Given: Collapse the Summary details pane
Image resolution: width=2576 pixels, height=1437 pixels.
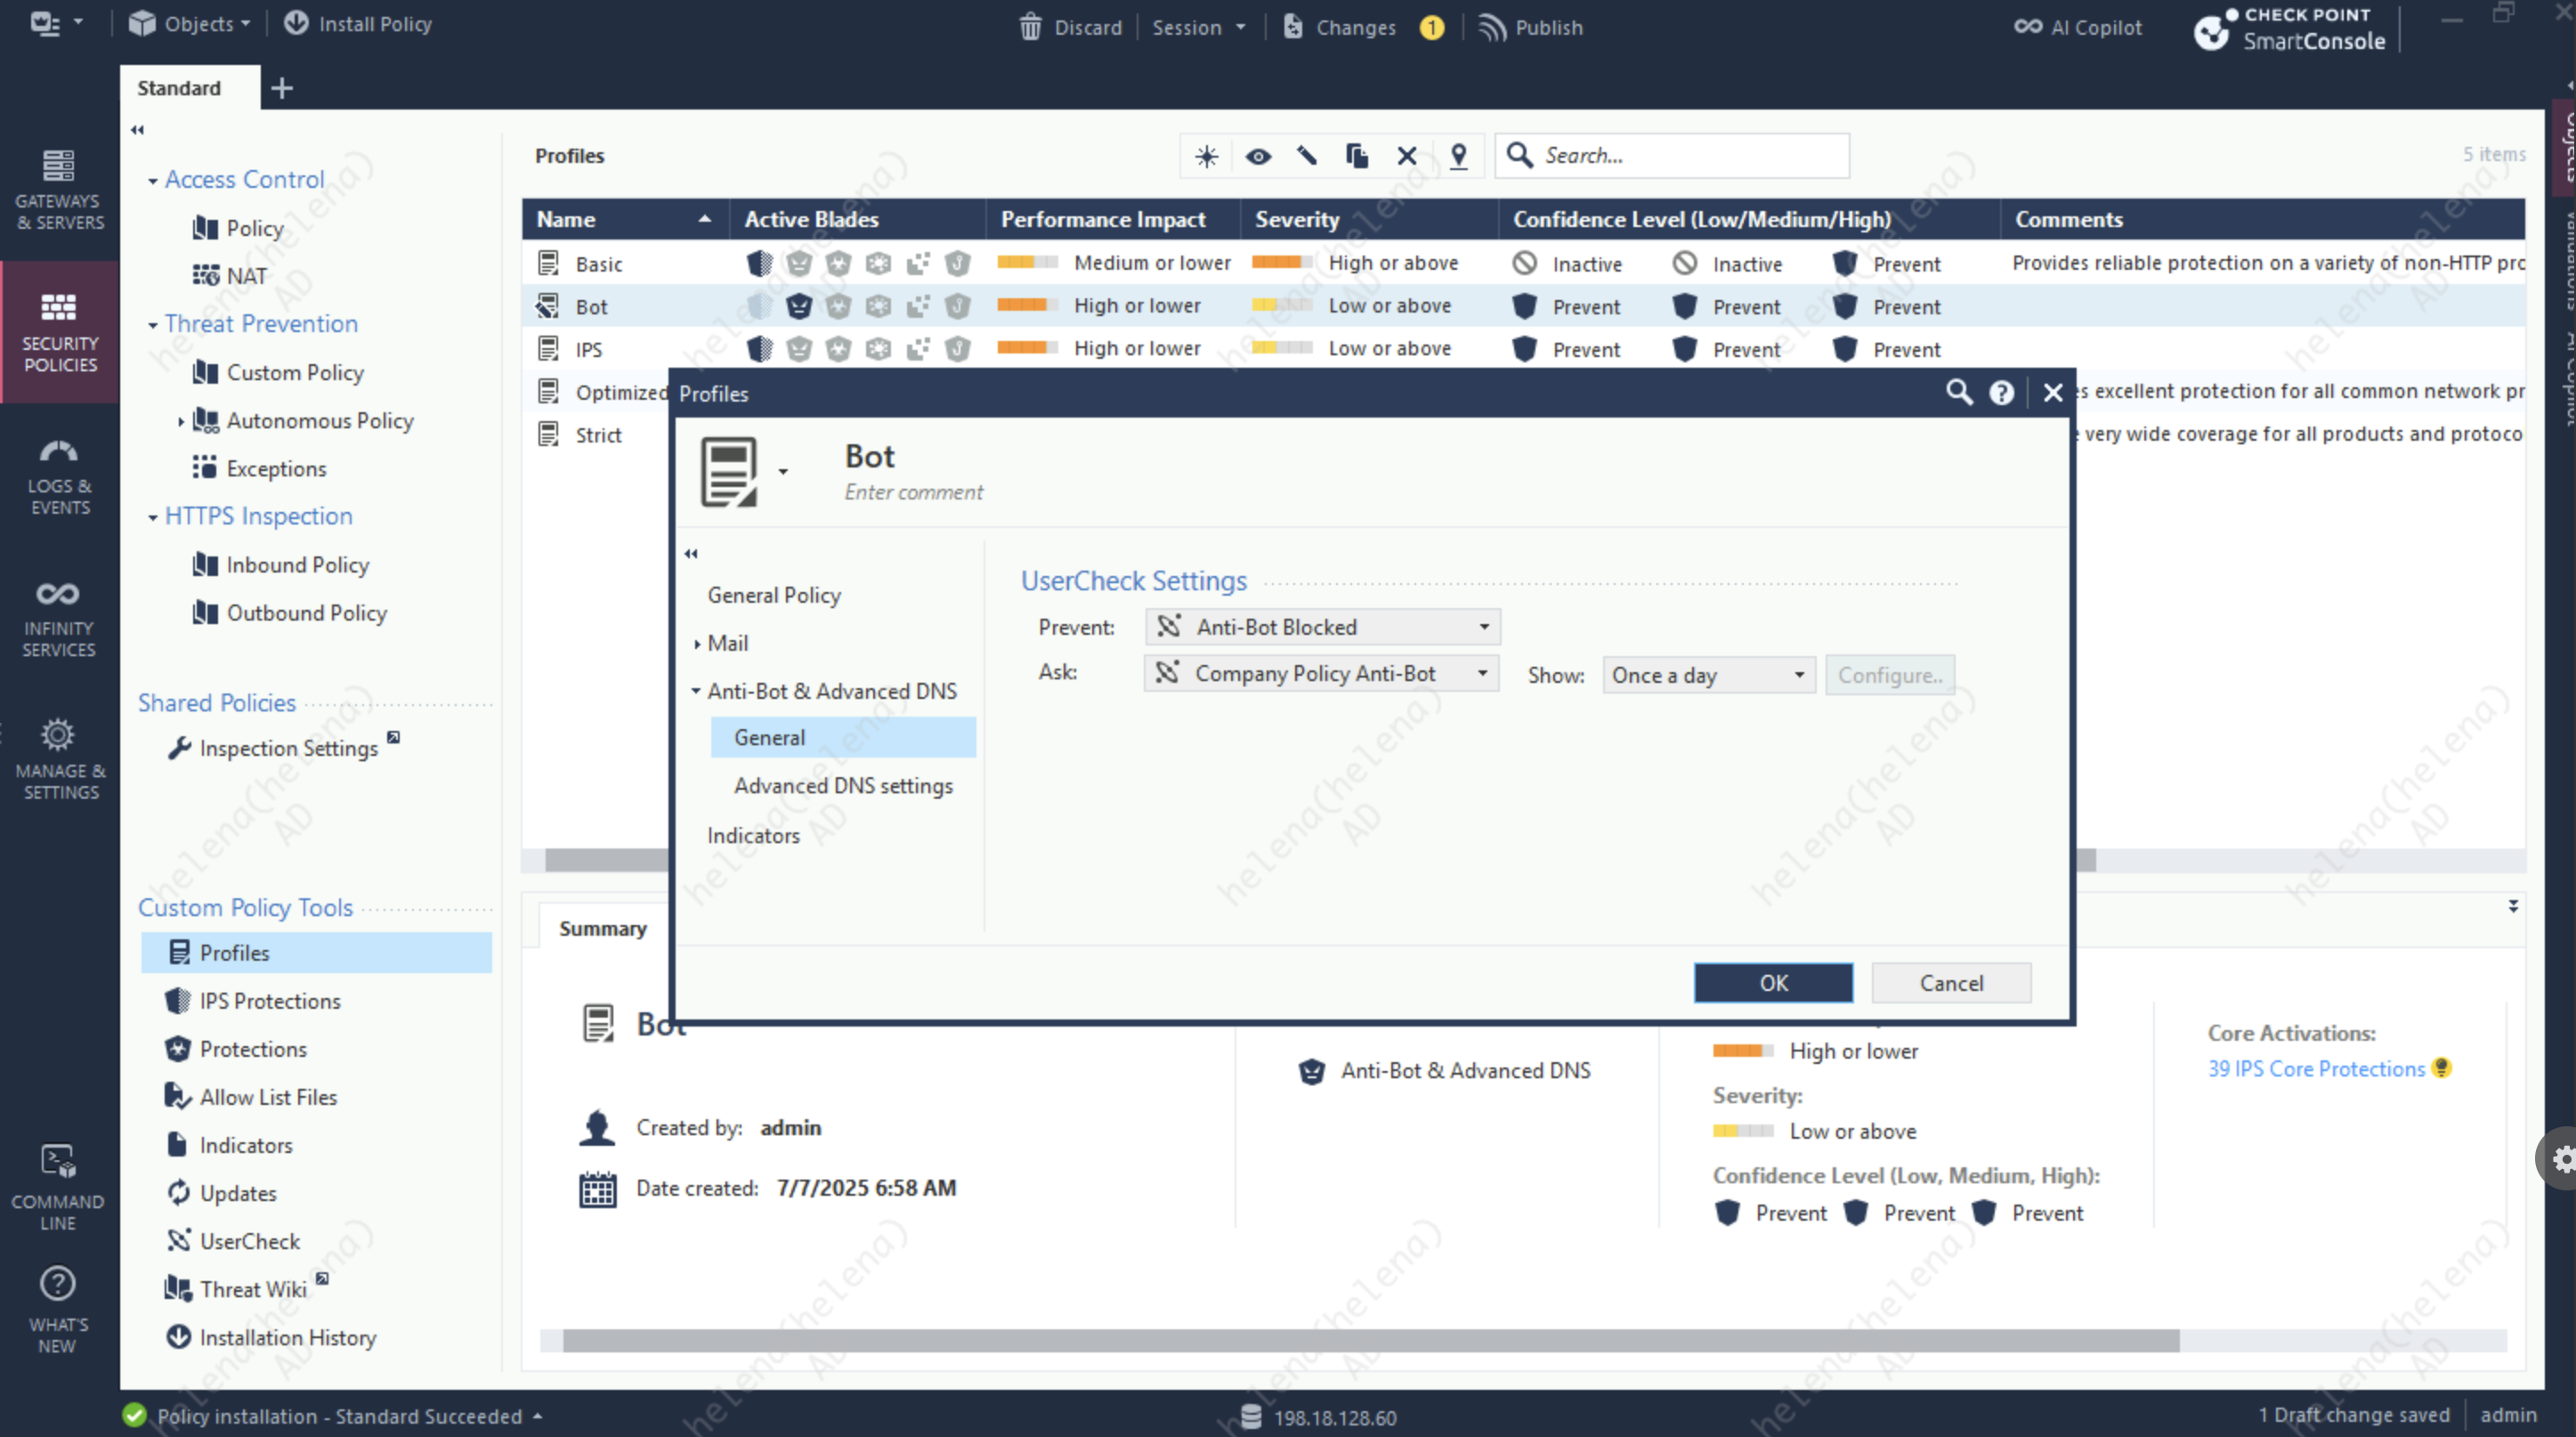Looking at the screenshot, I should pos(2513,906).
